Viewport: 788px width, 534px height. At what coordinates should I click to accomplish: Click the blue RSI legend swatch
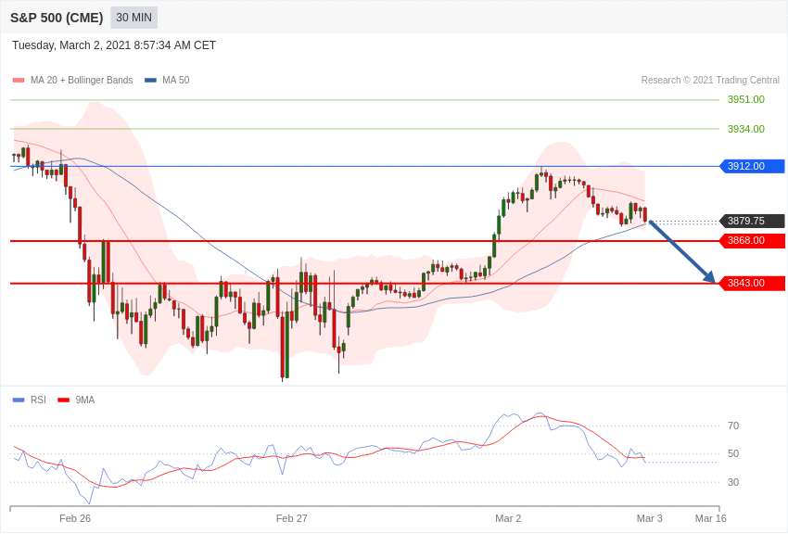[x=19, y=400]
